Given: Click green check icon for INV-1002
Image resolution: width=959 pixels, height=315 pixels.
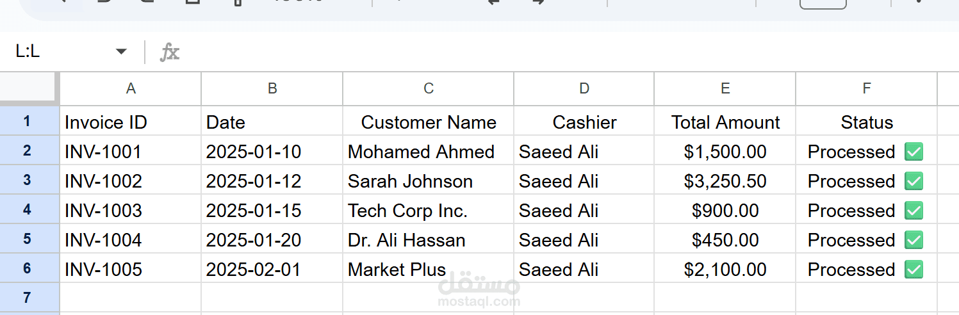Looking at the screenshot, I should point(914,181).
